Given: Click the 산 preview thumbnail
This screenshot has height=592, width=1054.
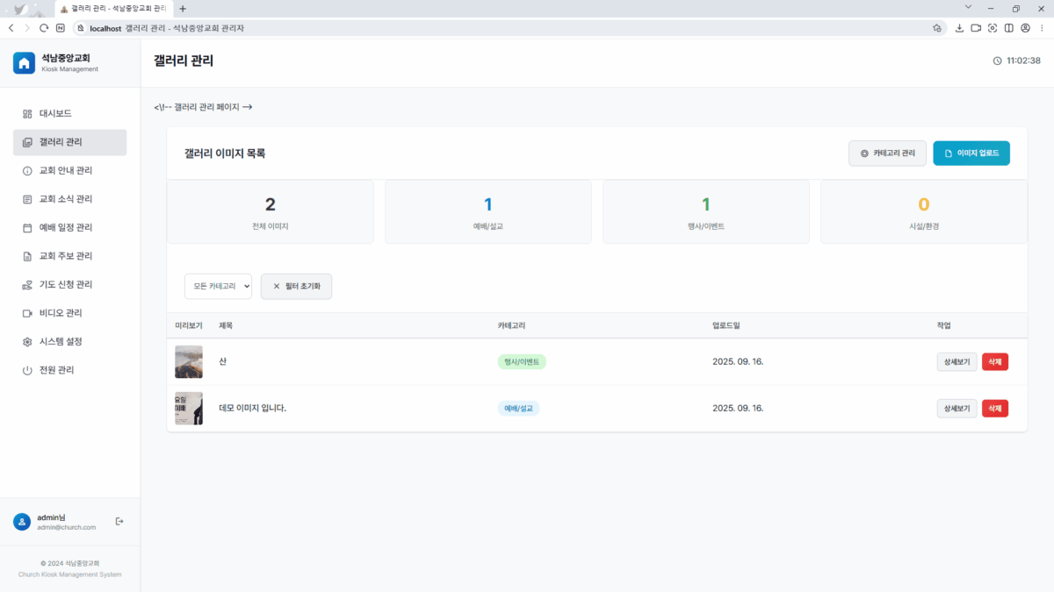Looking at the screenshot, I should coord(189,362).
